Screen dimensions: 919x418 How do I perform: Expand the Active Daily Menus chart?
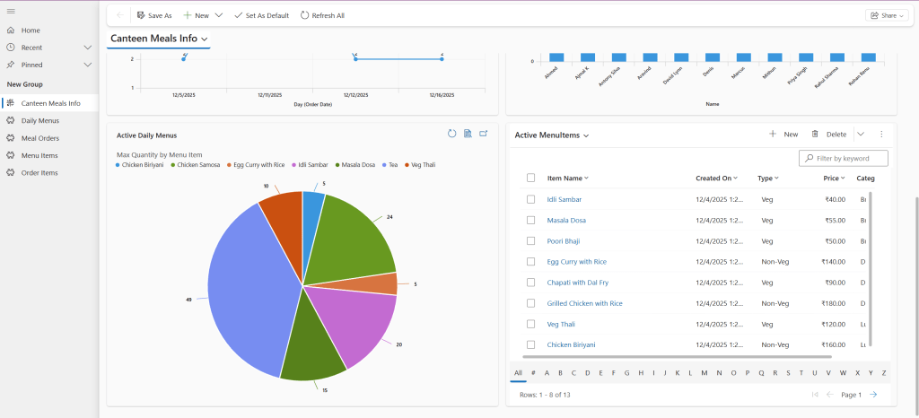click(483, 134)
